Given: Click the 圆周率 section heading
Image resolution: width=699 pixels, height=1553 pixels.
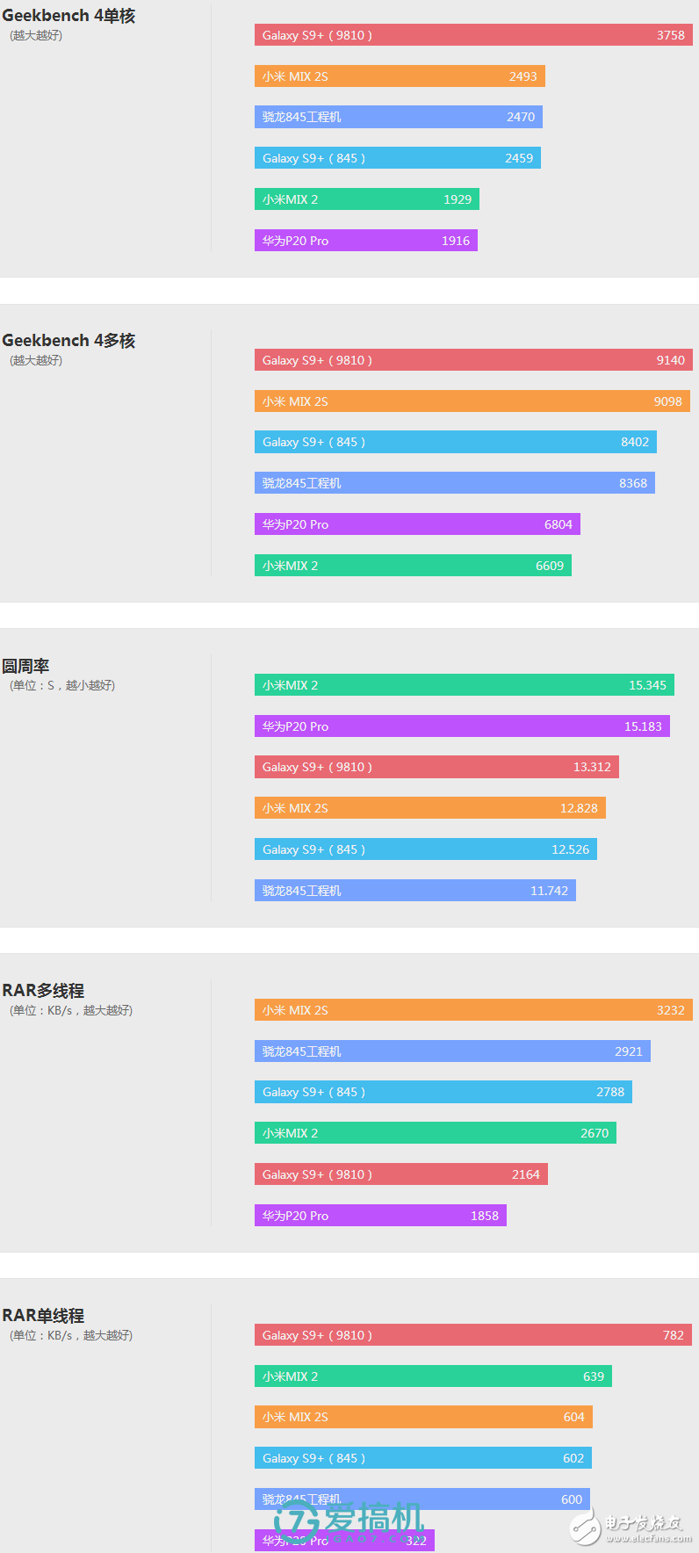Looking at the screenshot, I should pos(25,666).
